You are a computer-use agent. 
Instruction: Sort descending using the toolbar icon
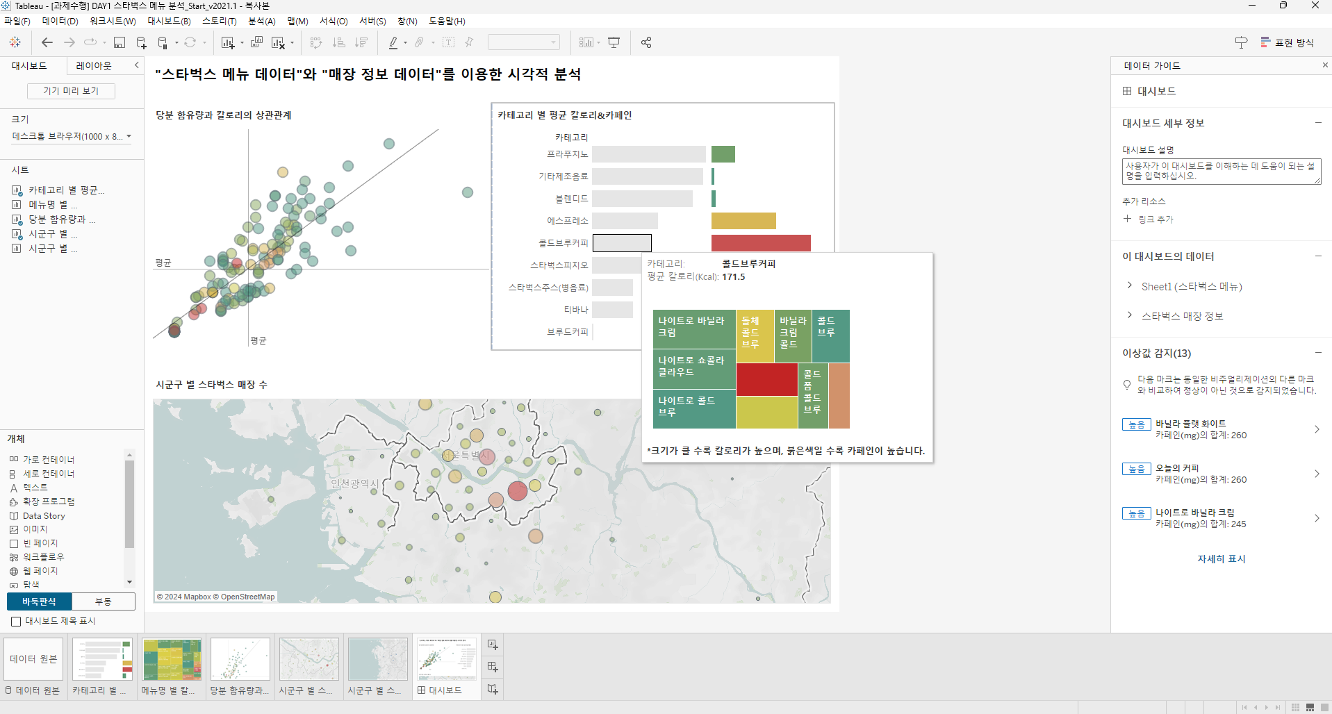point(361,42)
